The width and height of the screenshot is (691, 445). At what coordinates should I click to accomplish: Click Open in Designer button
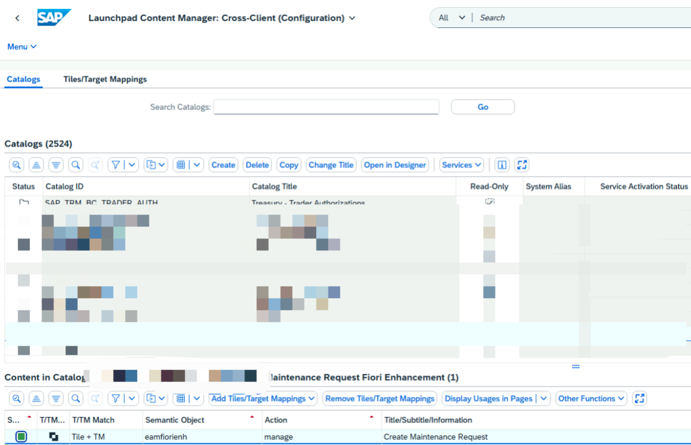(395, 165)
